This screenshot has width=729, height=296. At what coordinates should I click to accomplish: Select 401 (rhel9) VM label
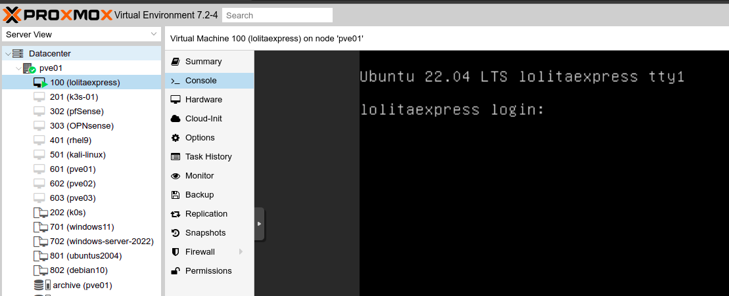point(71,140)
